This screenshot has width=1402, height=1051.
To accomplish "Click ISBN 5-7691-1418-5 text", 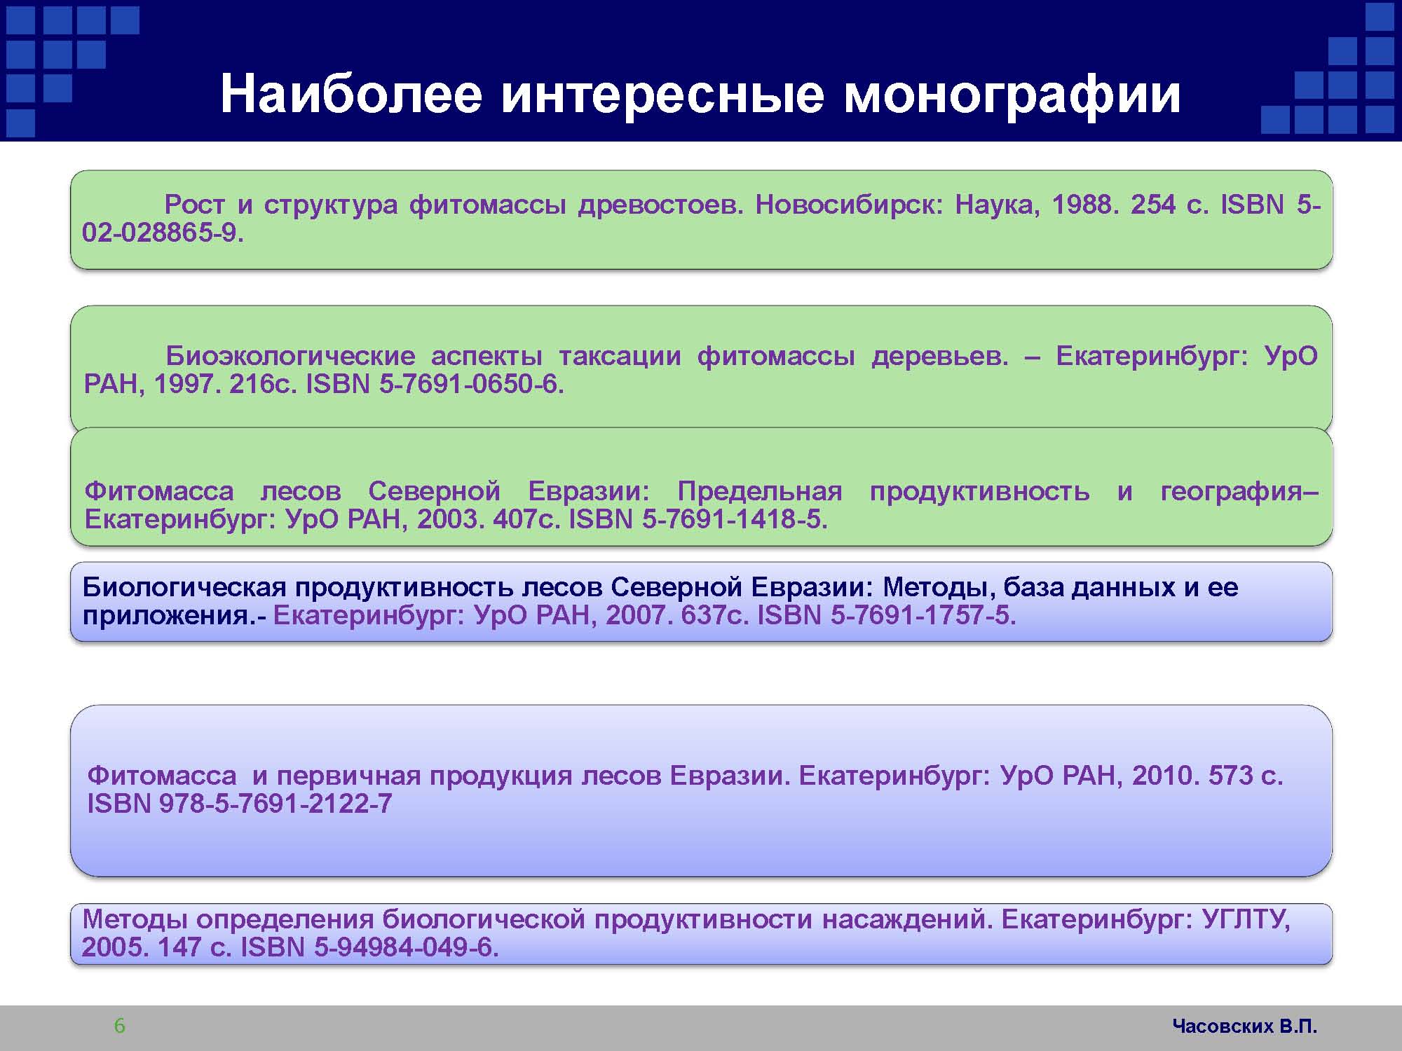I will 698,519.
